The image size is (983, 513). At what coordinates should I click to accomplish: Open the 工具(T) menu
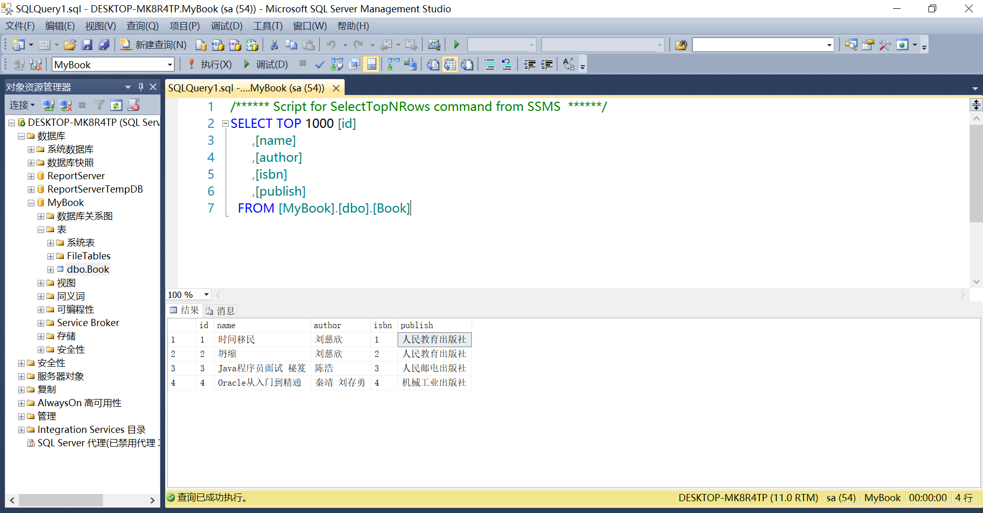point(267,26)
